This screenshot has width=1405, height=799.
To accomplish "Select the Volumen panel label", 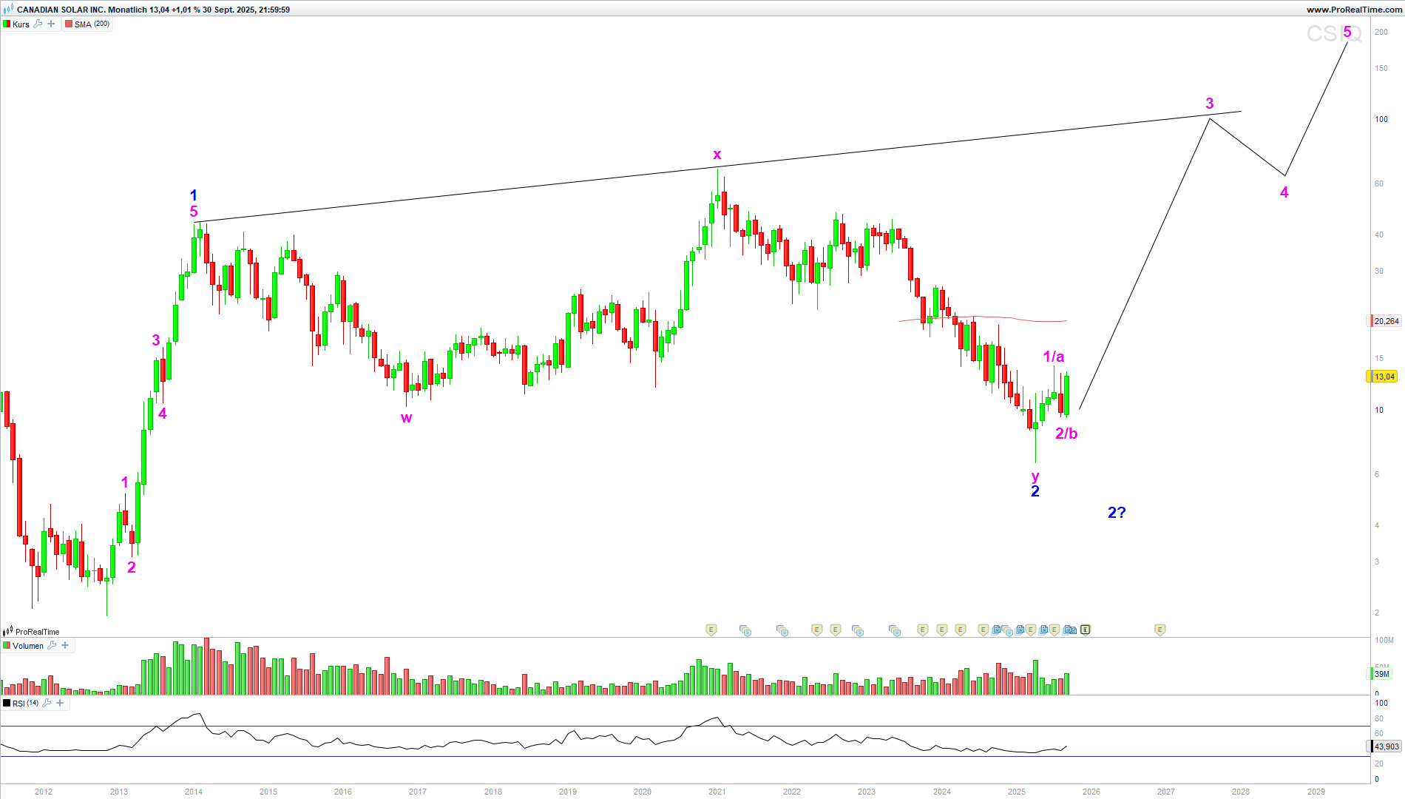I will coord(28,646).
